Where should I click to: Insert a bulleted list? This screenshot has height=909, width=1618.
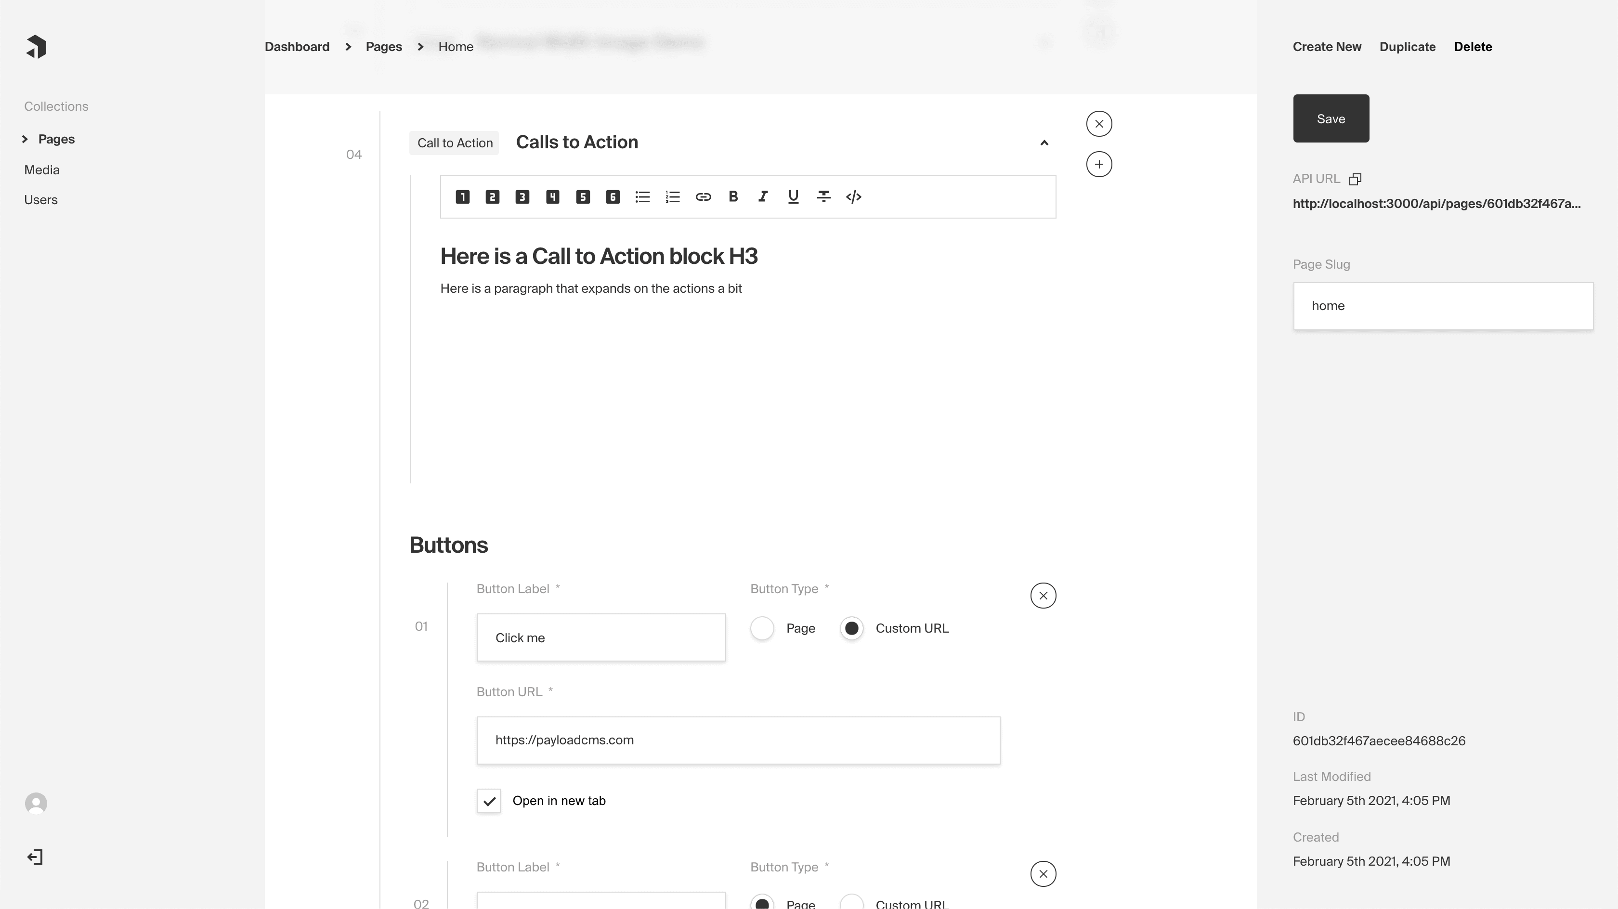tap(642, 197)
